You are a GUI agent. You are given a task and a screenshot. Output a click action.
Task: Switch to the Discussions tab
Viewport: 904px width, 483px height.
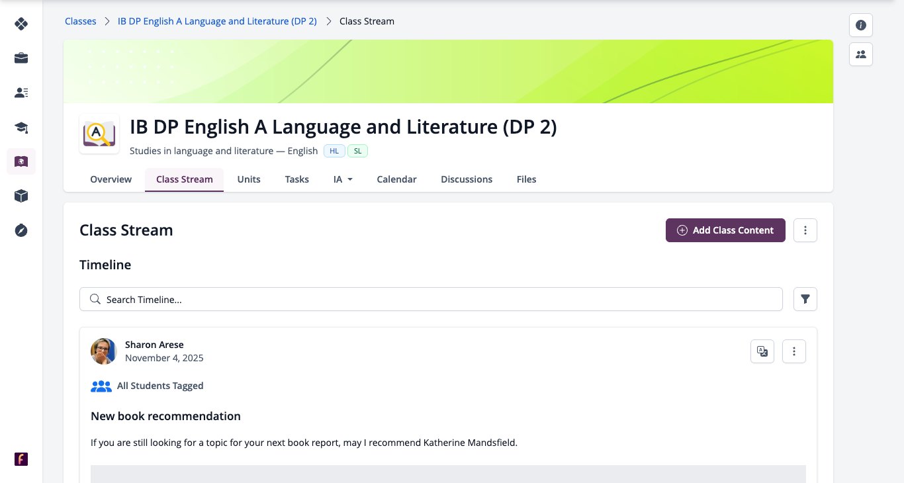pos(467,179)
